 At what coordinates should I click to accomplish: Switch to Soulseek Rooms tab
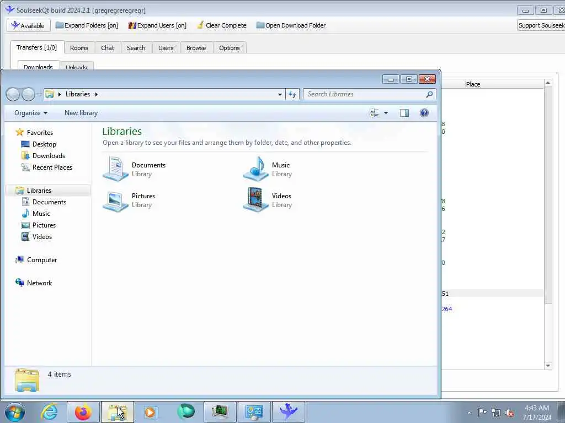pos(79,48)
